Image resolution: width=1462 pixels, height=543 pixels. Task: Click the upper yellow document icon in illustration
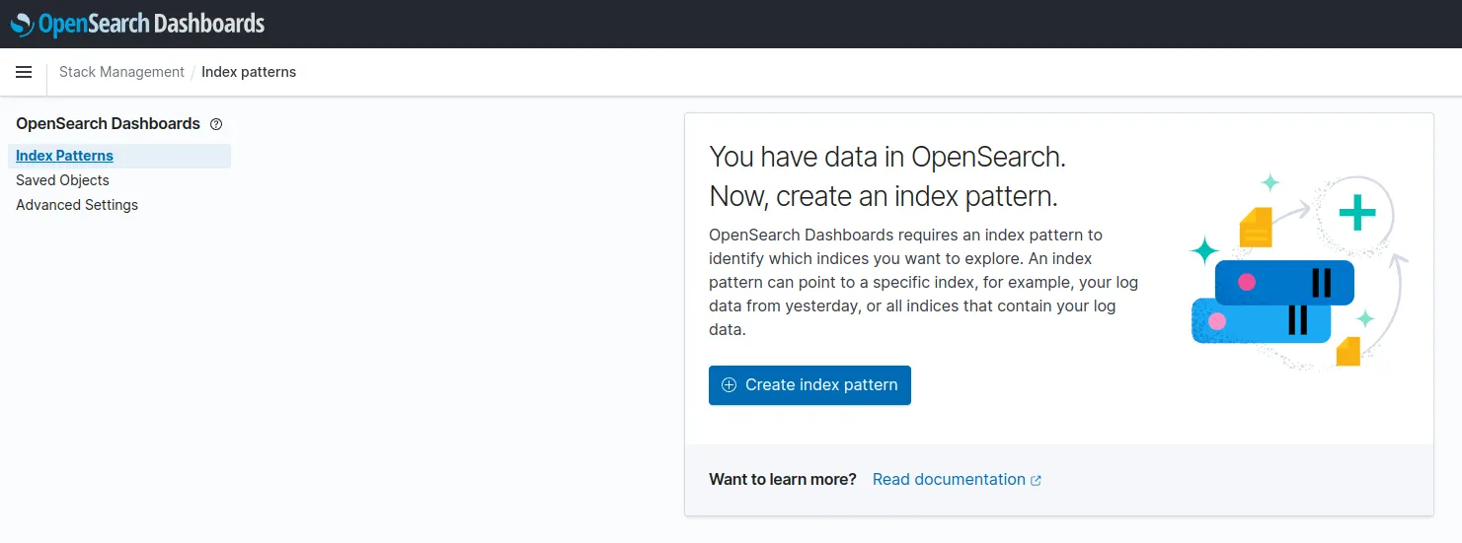(1256, 228)
